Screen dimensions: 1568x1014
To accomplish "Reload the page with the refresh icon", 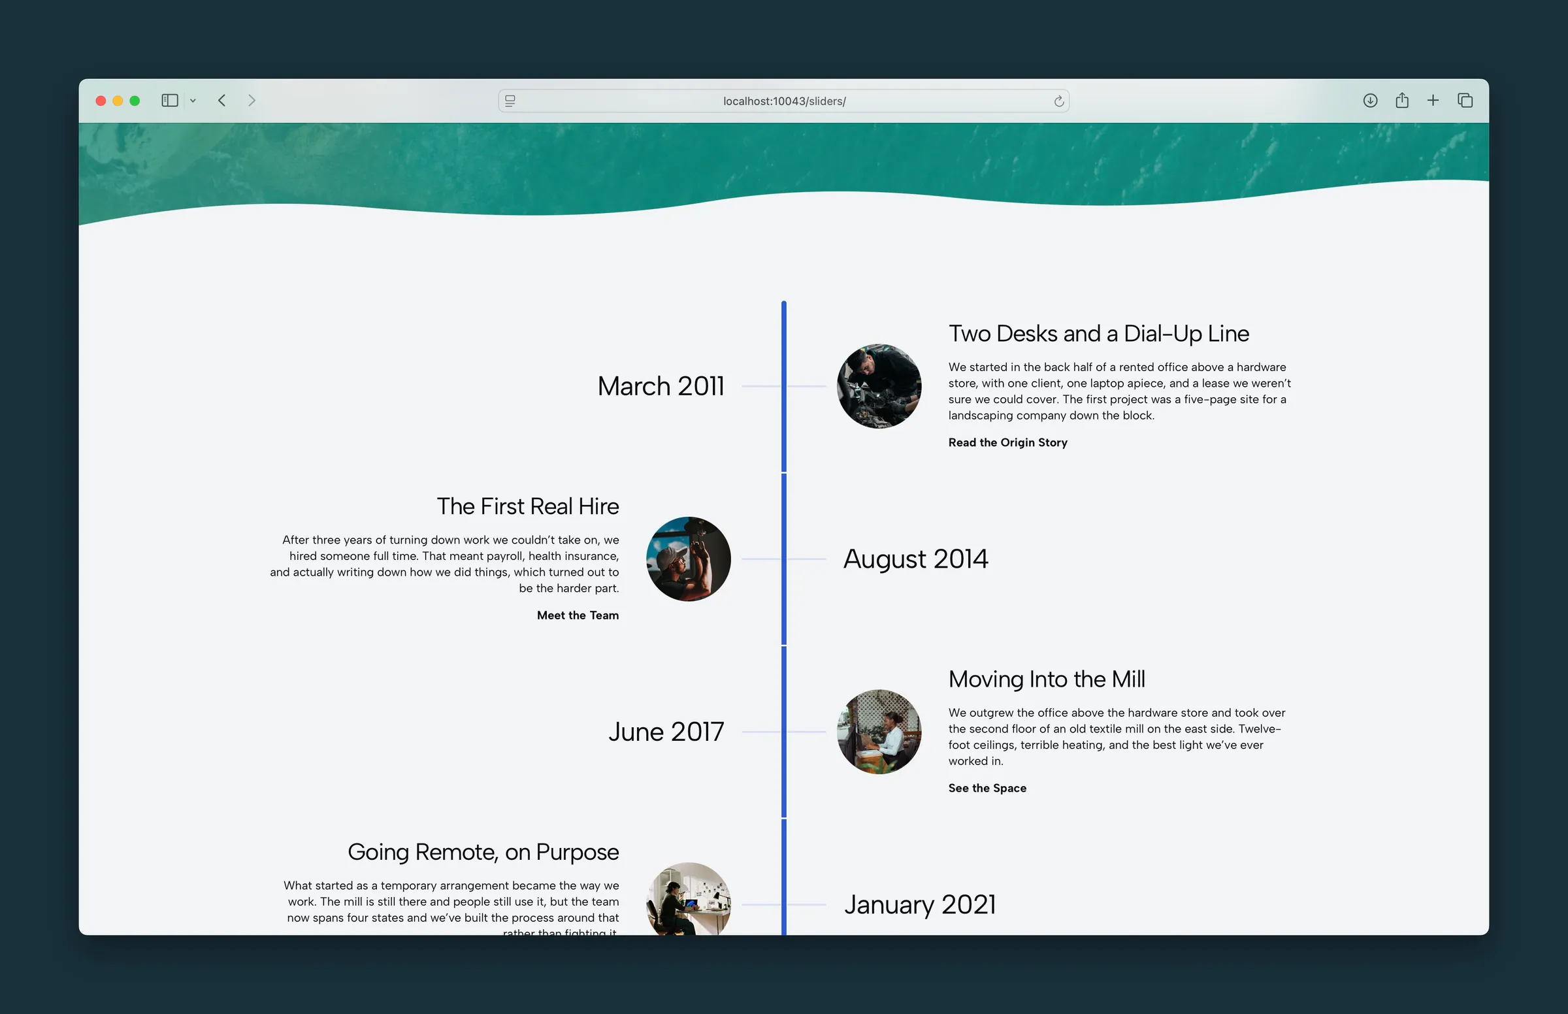I will pos(1058,101).
